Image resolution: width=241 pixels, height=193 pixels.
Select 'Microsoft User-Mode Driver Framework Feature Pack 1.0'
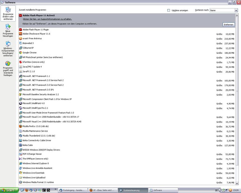tap(127, 113)
